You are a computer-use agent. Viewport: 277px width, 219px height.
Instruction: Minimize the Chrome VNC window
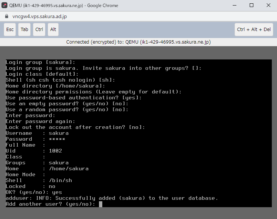234,6
